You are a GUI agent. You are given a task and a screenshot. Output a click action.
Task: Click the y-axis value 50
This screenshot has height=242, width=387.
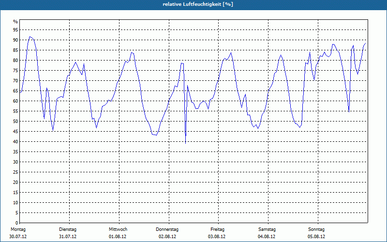click(x=15, y=121)
